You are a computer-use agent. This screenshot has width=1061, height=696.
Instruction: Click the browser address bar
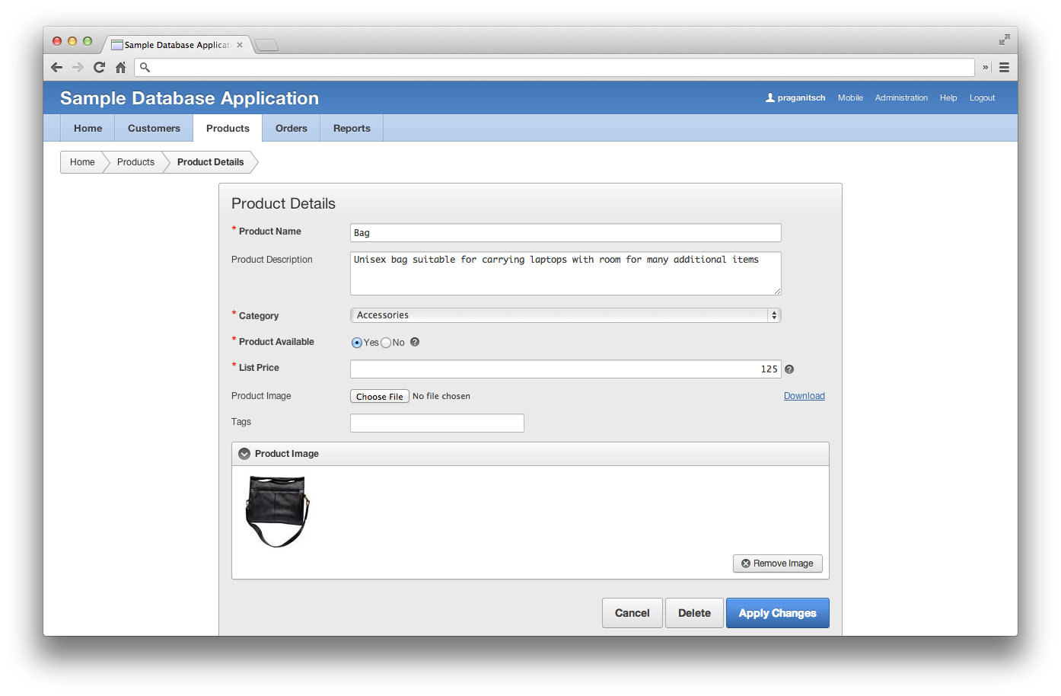pos(555,67)
